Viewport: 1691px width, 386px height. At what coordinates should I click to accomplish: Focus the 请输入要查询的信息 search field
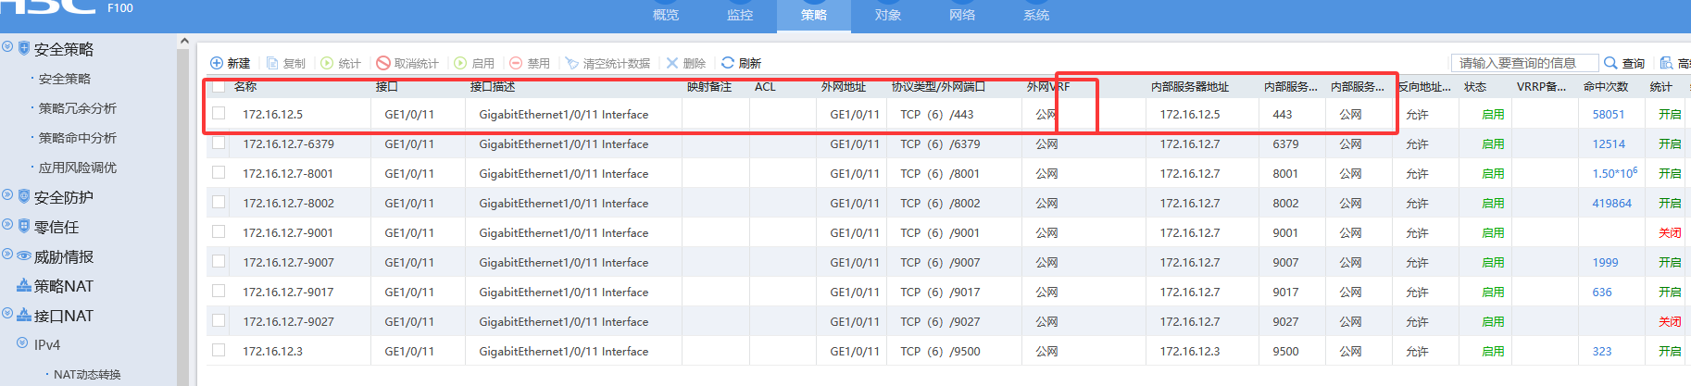click(1523, 63)
